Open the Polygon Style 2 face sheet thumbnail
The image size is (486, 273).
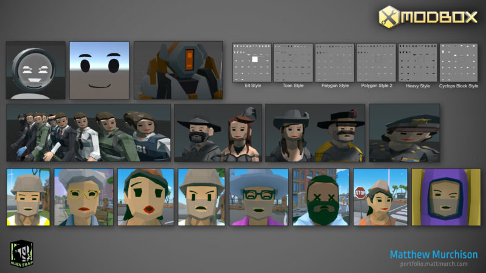[376, 62]
